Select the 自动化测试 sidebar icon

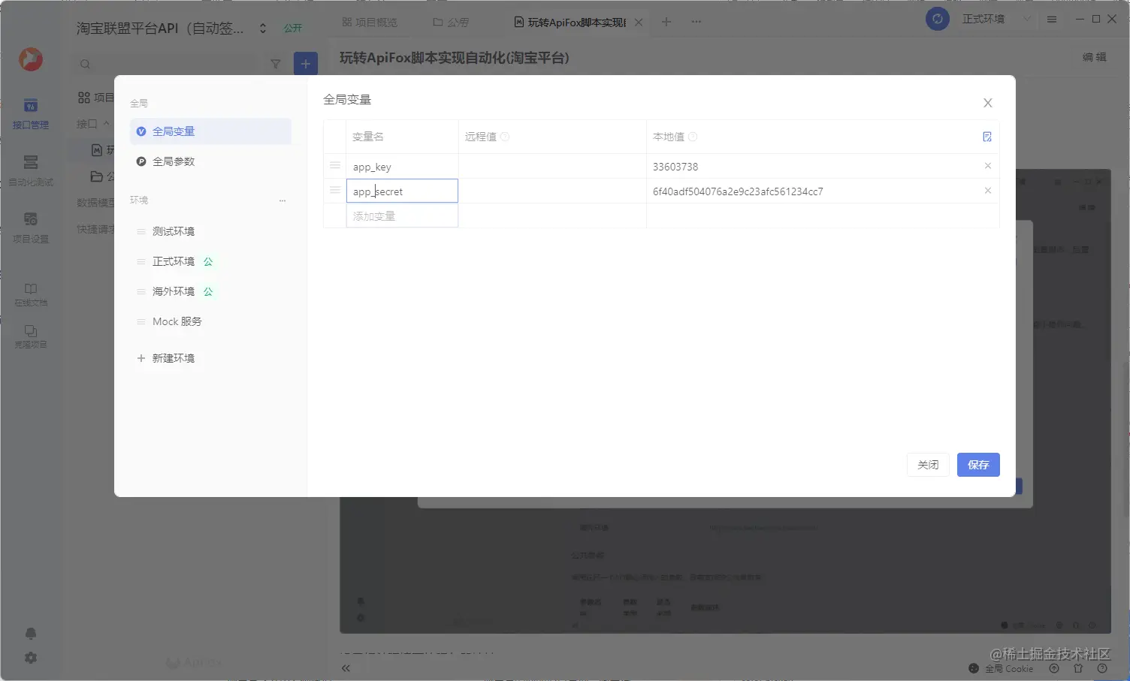30,170
